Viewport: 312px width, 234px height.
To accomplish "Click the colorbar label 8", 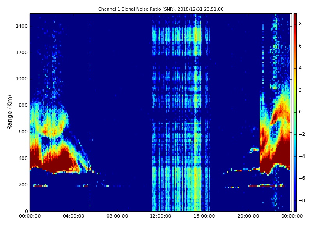I will (x=300, y=24).
